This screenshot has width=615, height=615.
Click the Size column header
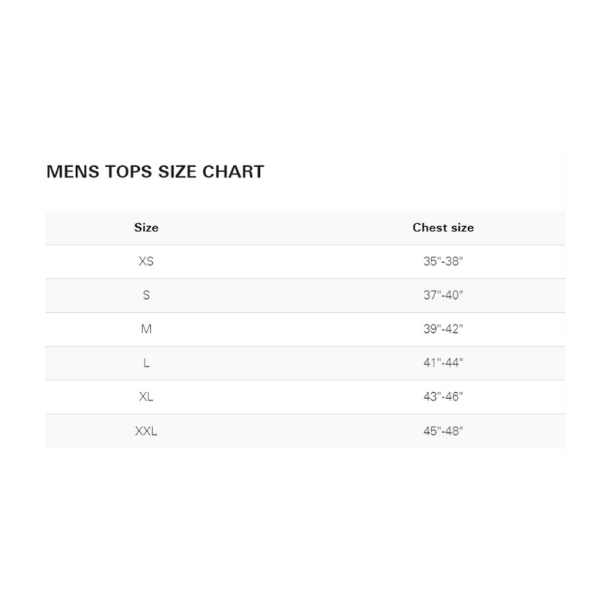click(146, 228)
